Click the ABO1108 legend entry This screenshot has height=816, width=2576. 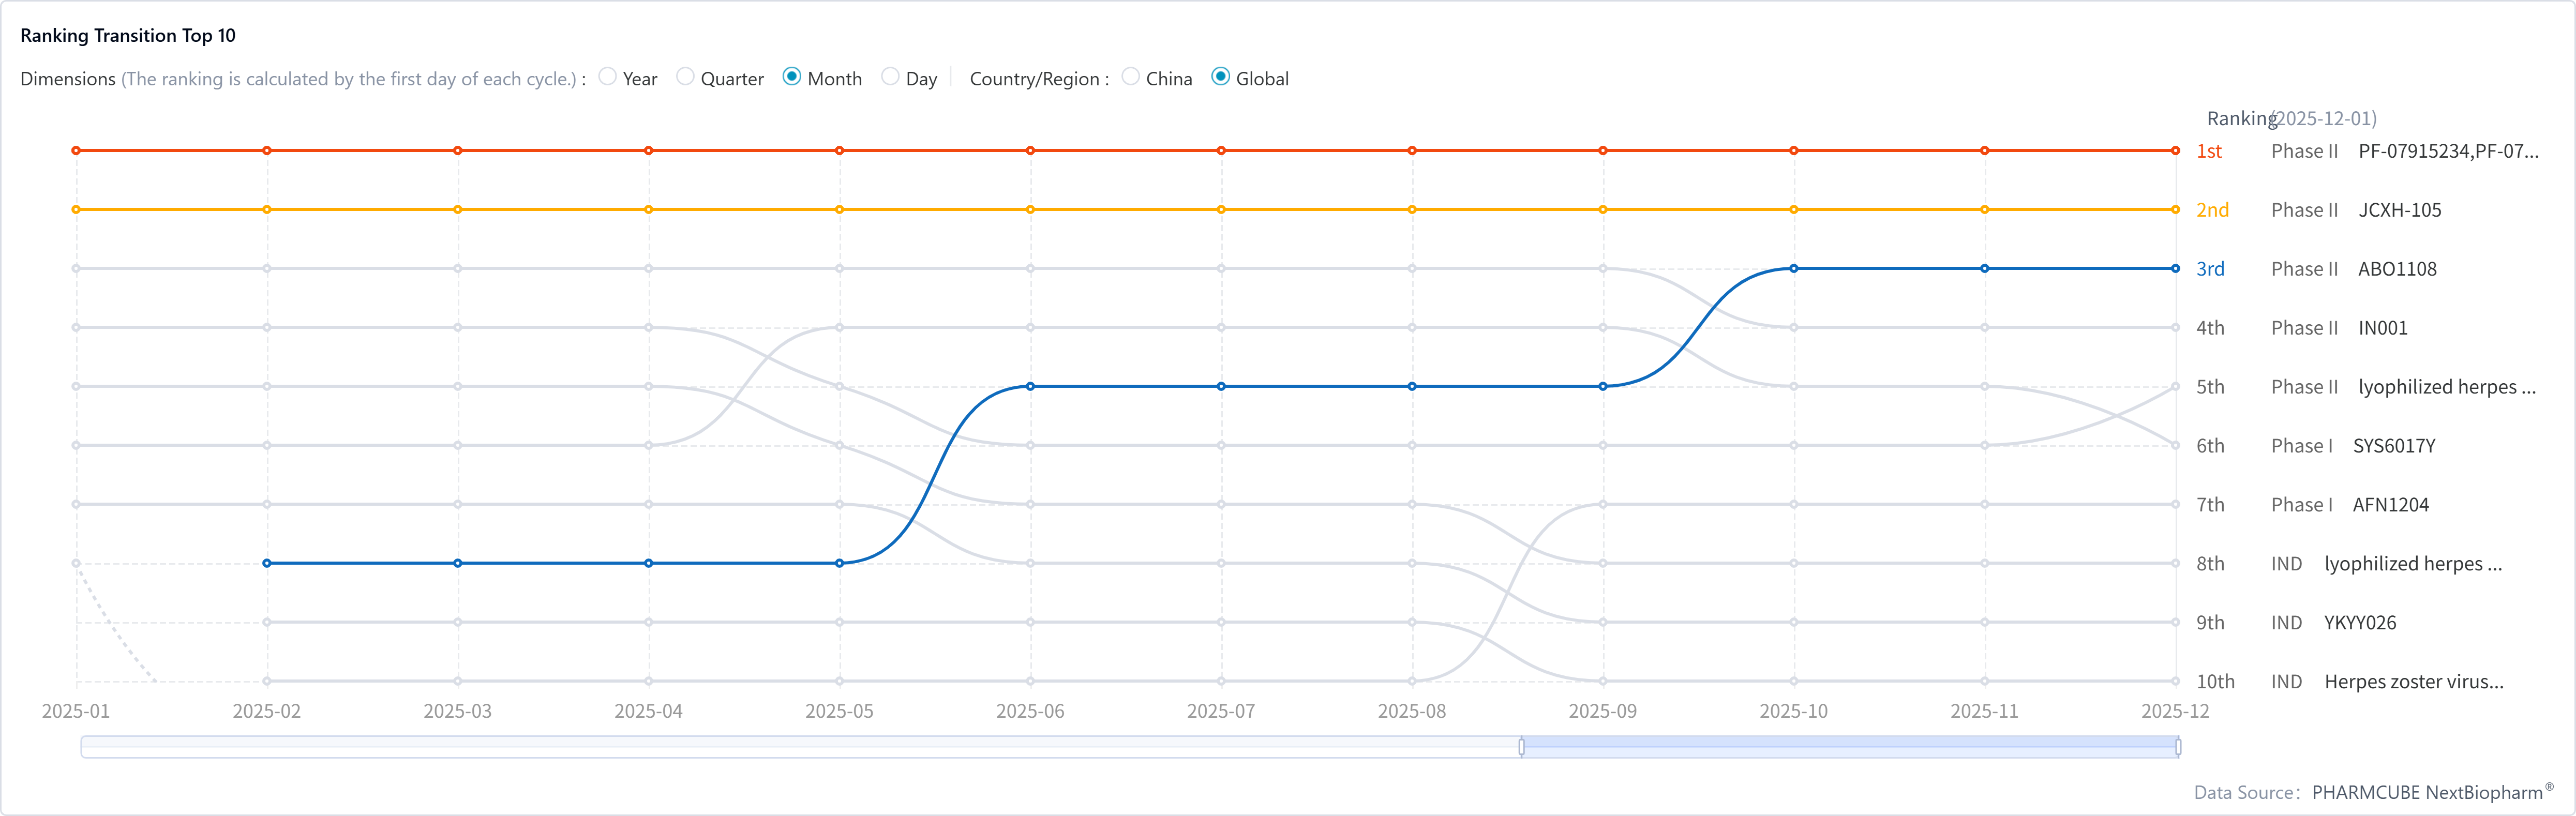click(x=2396, y=269)
